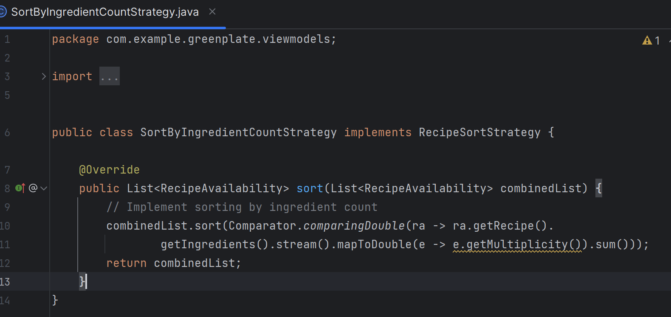
Task: Click the package statement com.example.greenplate.viewmodels
Action: tap(194, 39)
